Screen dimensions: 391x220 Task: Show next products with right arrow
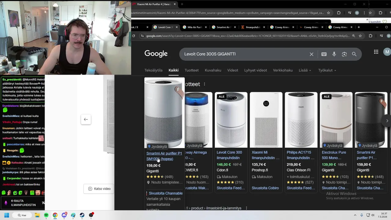pyautogui.click(x=387, y=121)
